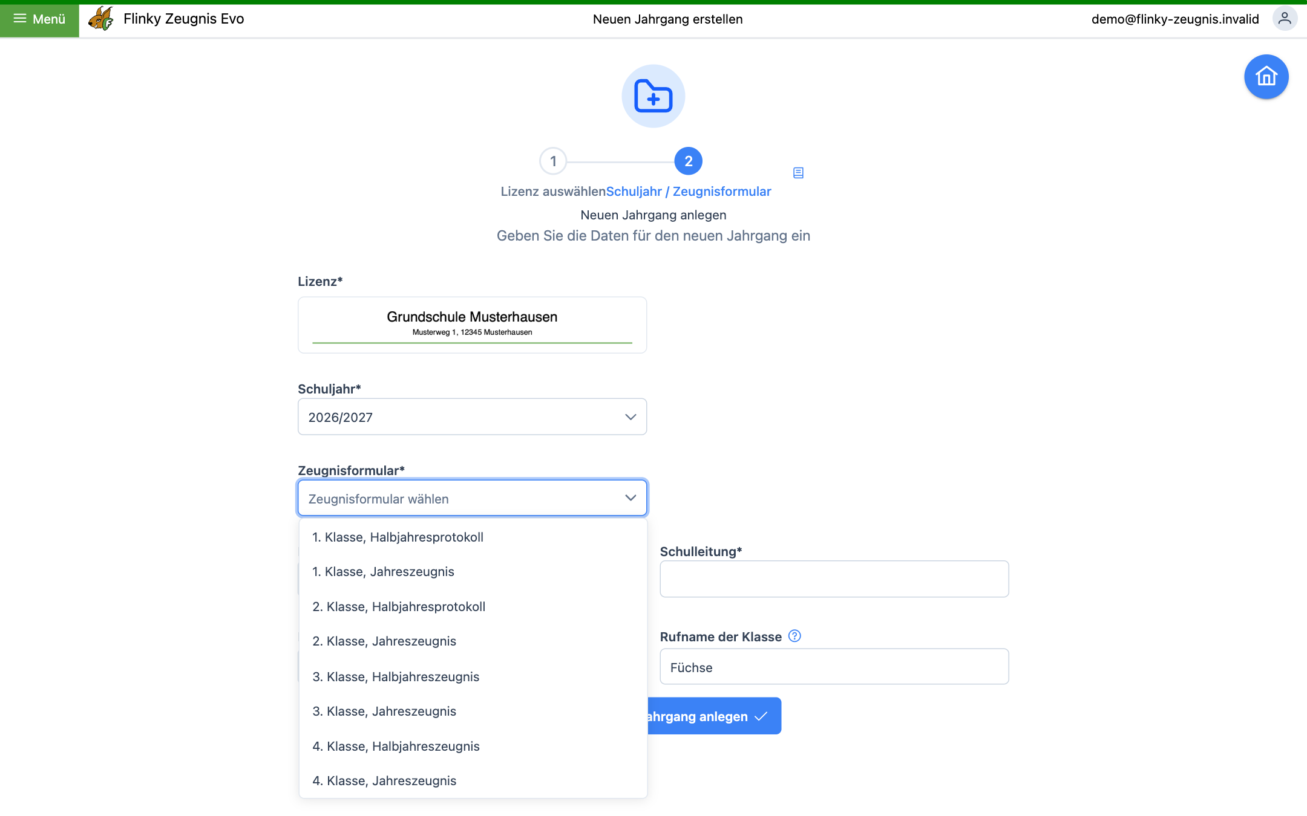Click the Rufname der Klasse field with Füchse
The image size is (1307, 816).
[834, 667]
